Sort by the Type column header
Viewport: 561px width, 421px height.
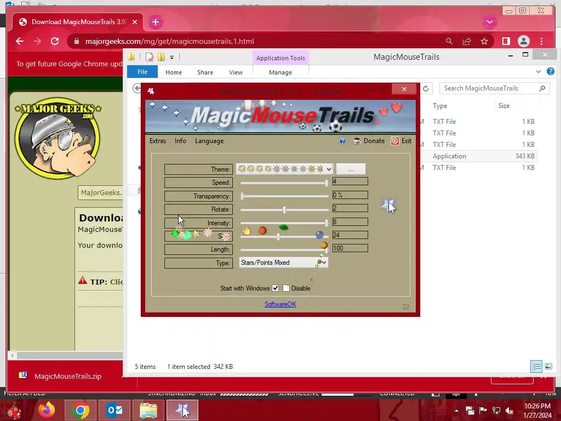[440, 106]
